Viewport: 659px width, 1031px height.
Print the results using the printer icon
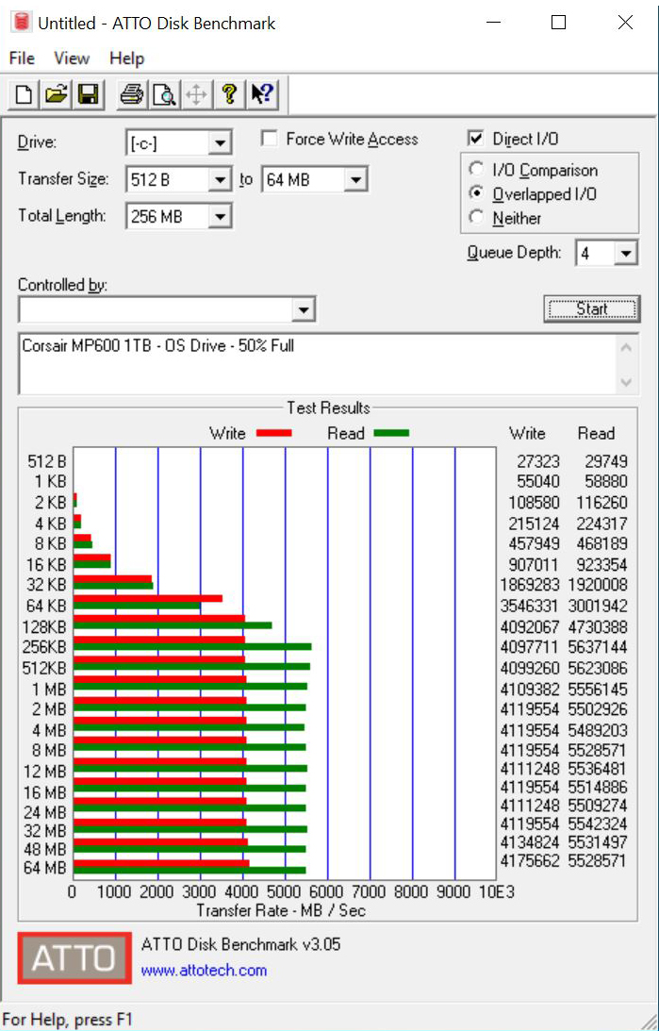point(132,94)
